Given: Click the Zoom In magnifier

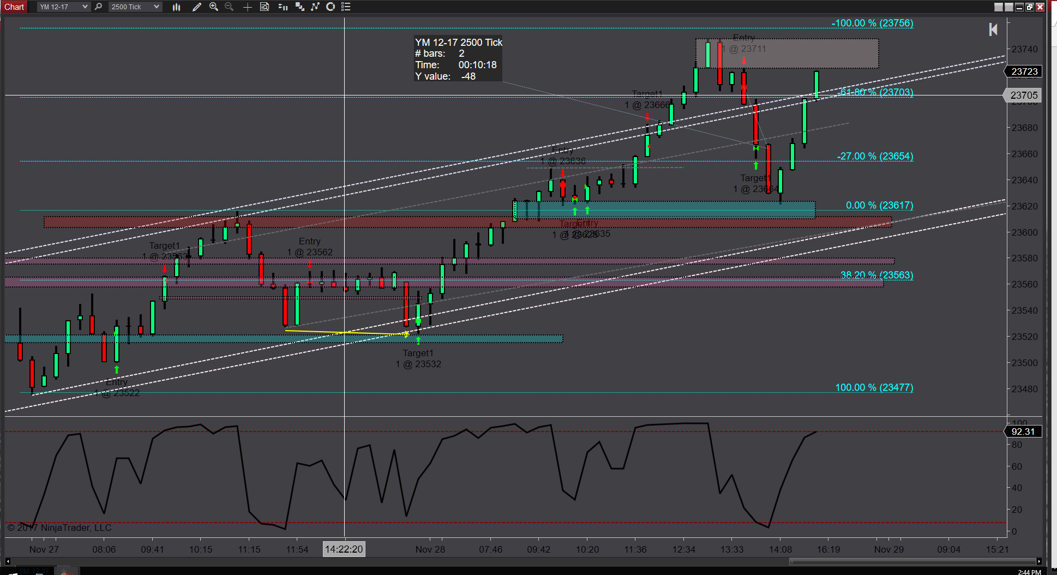Looking at the screenshot, I should tap(214, 7).
